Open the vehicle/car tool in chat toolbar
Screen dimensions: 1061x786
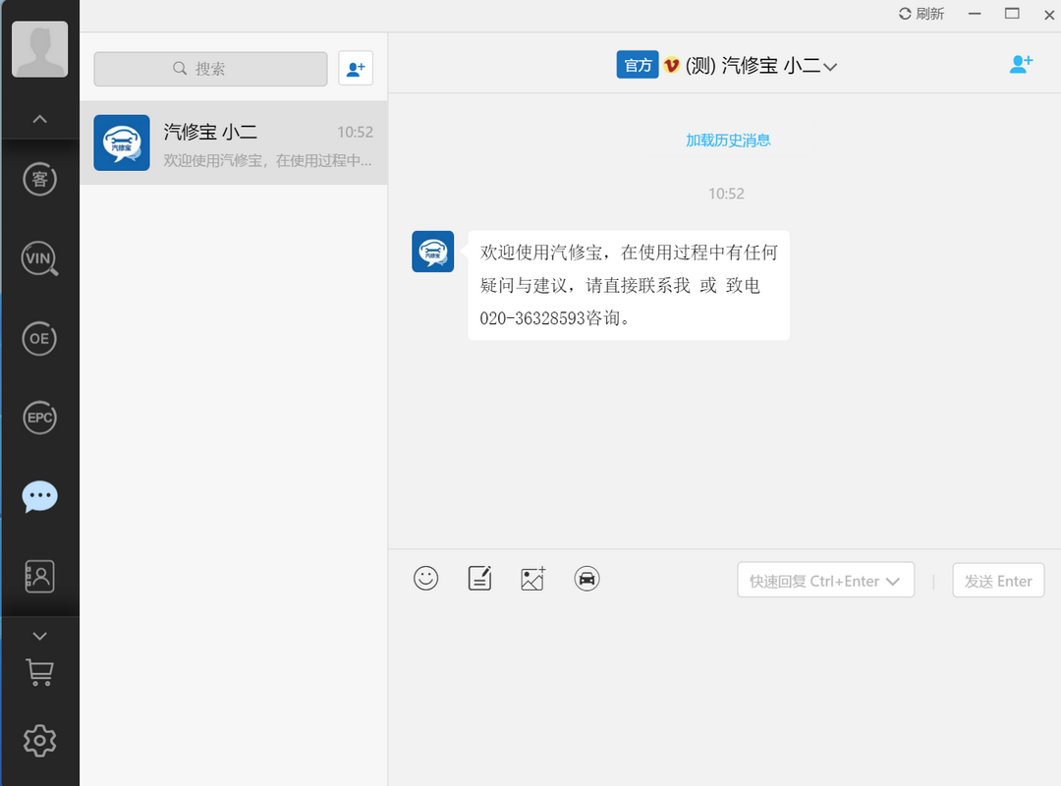586,579
